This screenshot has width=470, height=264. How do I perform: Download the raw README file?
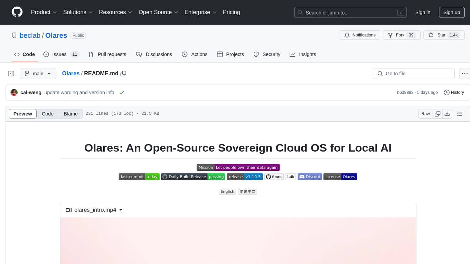pyautogui.click(x=447, y=114)
